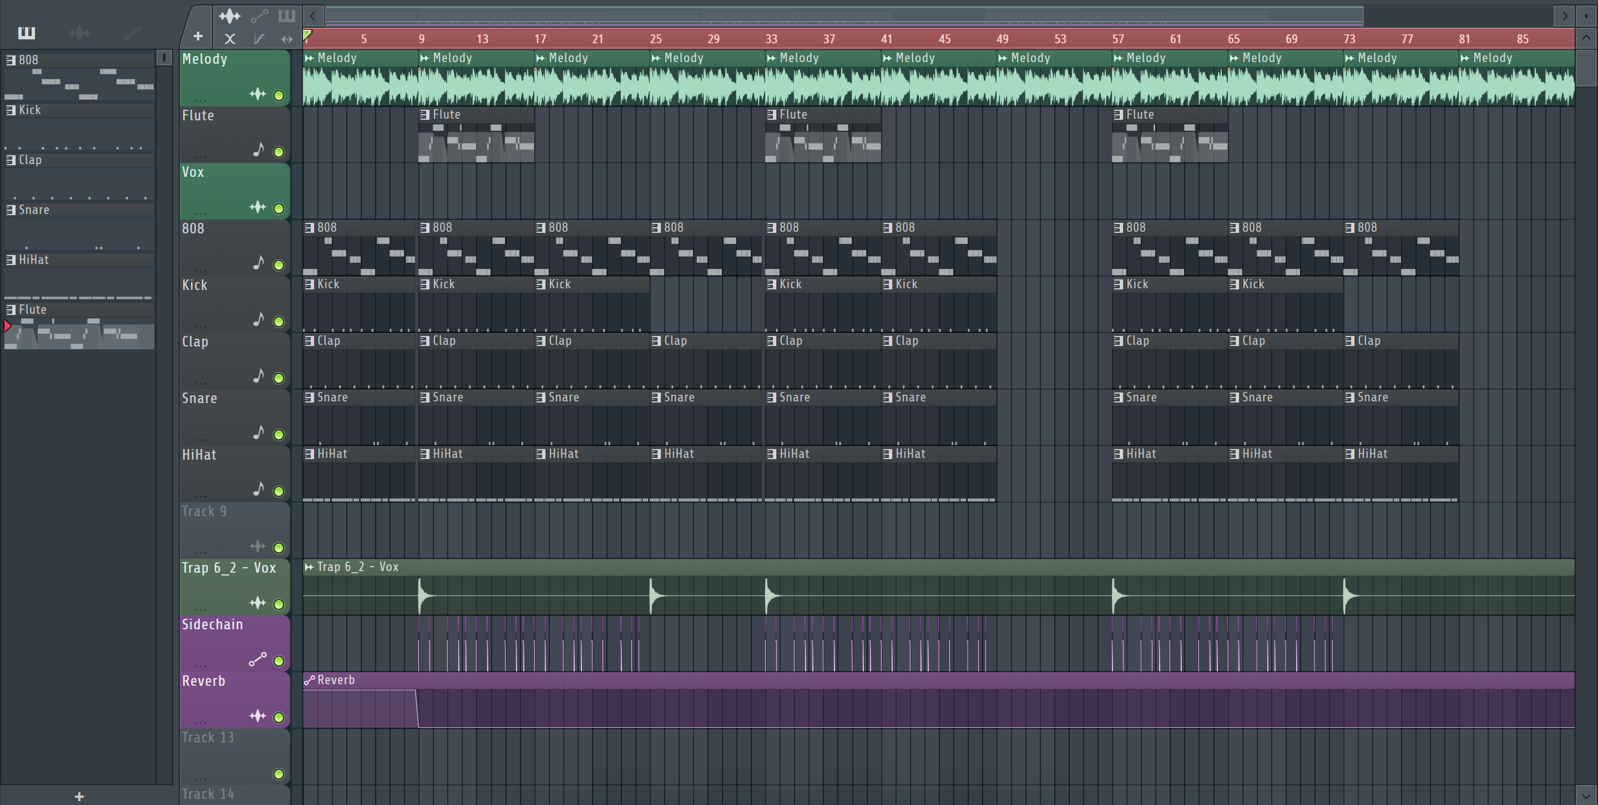Switch picker to audio clips tab

pos(79,33)
